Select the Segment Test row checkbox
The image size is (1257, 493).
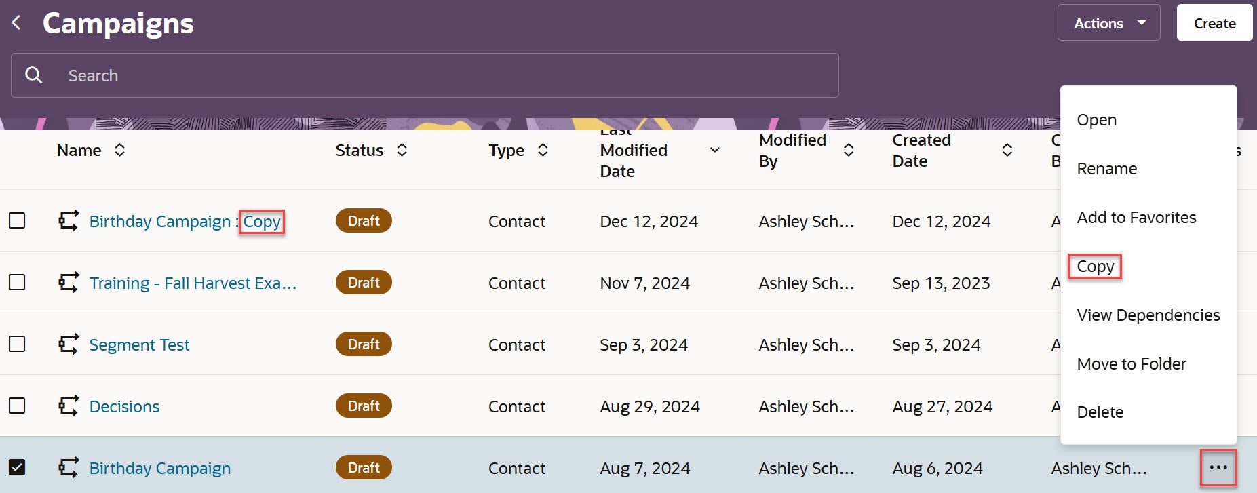[17, 344]
